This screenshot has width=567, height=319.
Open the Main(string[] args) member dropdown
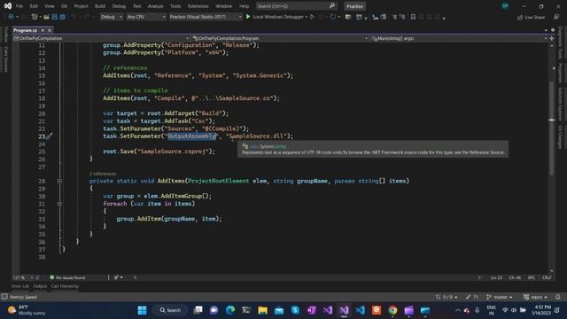point(459,38)
